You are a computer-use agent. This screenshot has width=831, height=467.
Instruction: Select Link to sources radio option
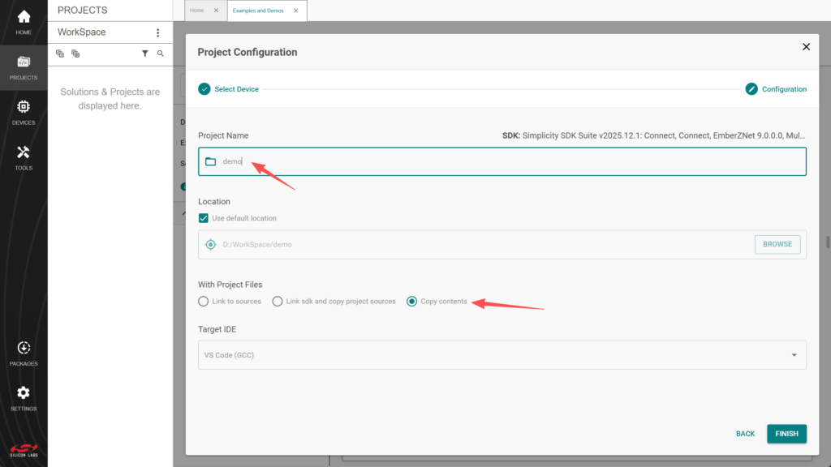(x=204, y=302)
